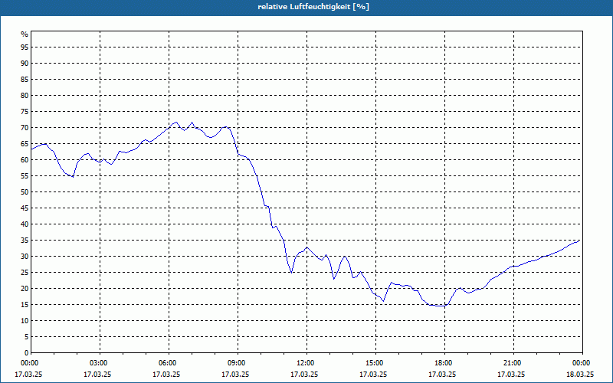Select the 03:00 time label

(100, 363)
